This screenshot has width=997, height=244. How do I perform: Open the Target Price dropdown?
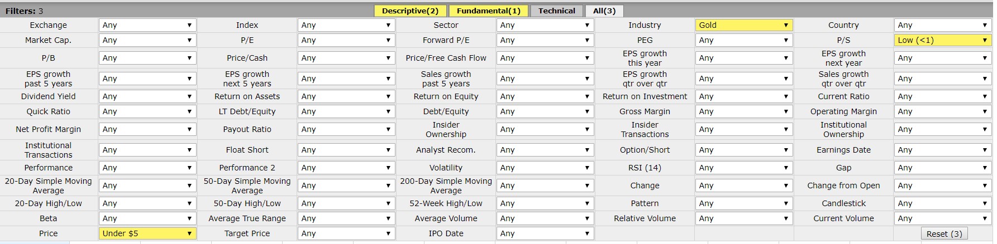click(x=346, y=233)
